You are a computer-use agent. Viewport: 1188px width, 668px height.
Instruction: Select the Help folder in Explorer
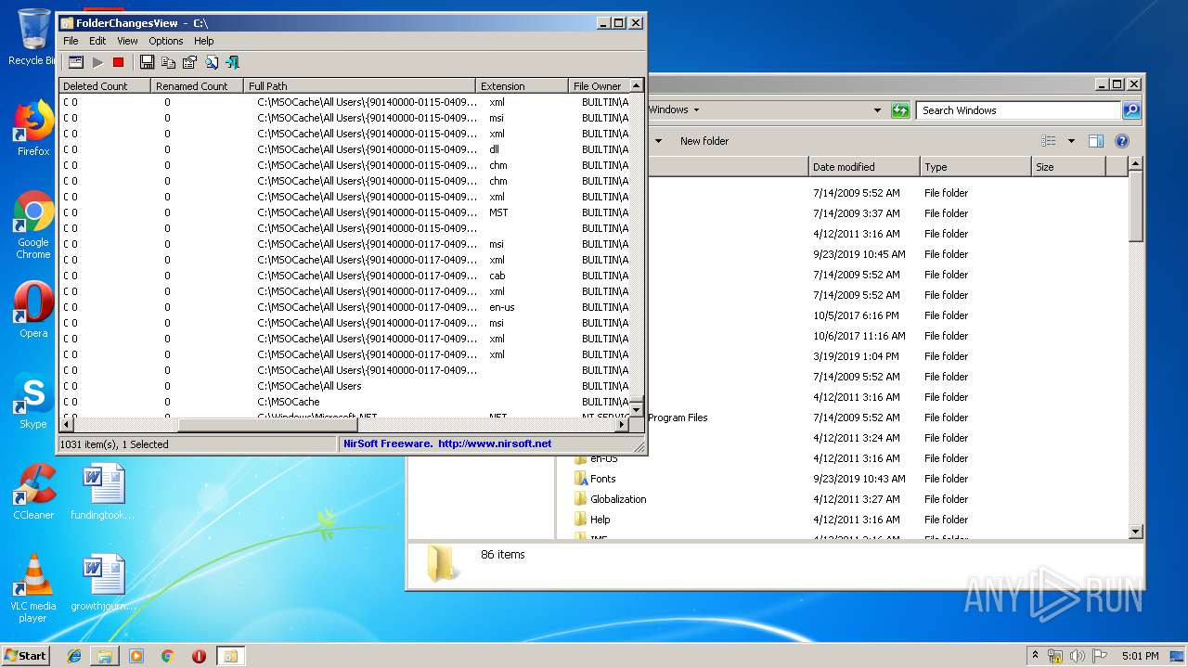pyautogui.click(x=600, y=520)
